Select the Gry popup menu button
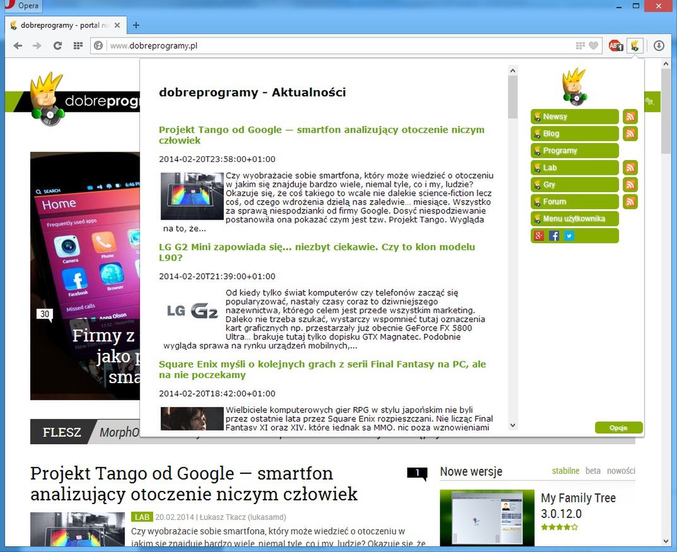 point(575,184)
